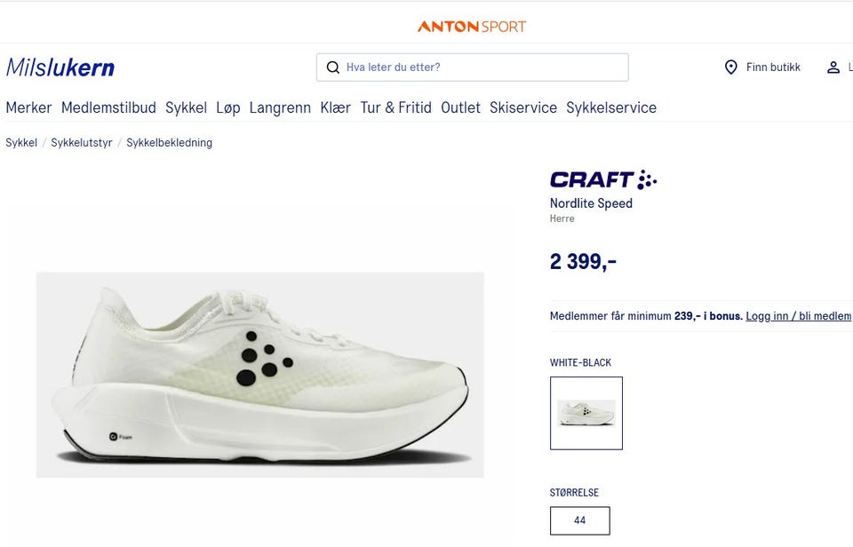
Task: Click the Sykkelutstyr breadcrumb link
Action: [x=82, y=142]
